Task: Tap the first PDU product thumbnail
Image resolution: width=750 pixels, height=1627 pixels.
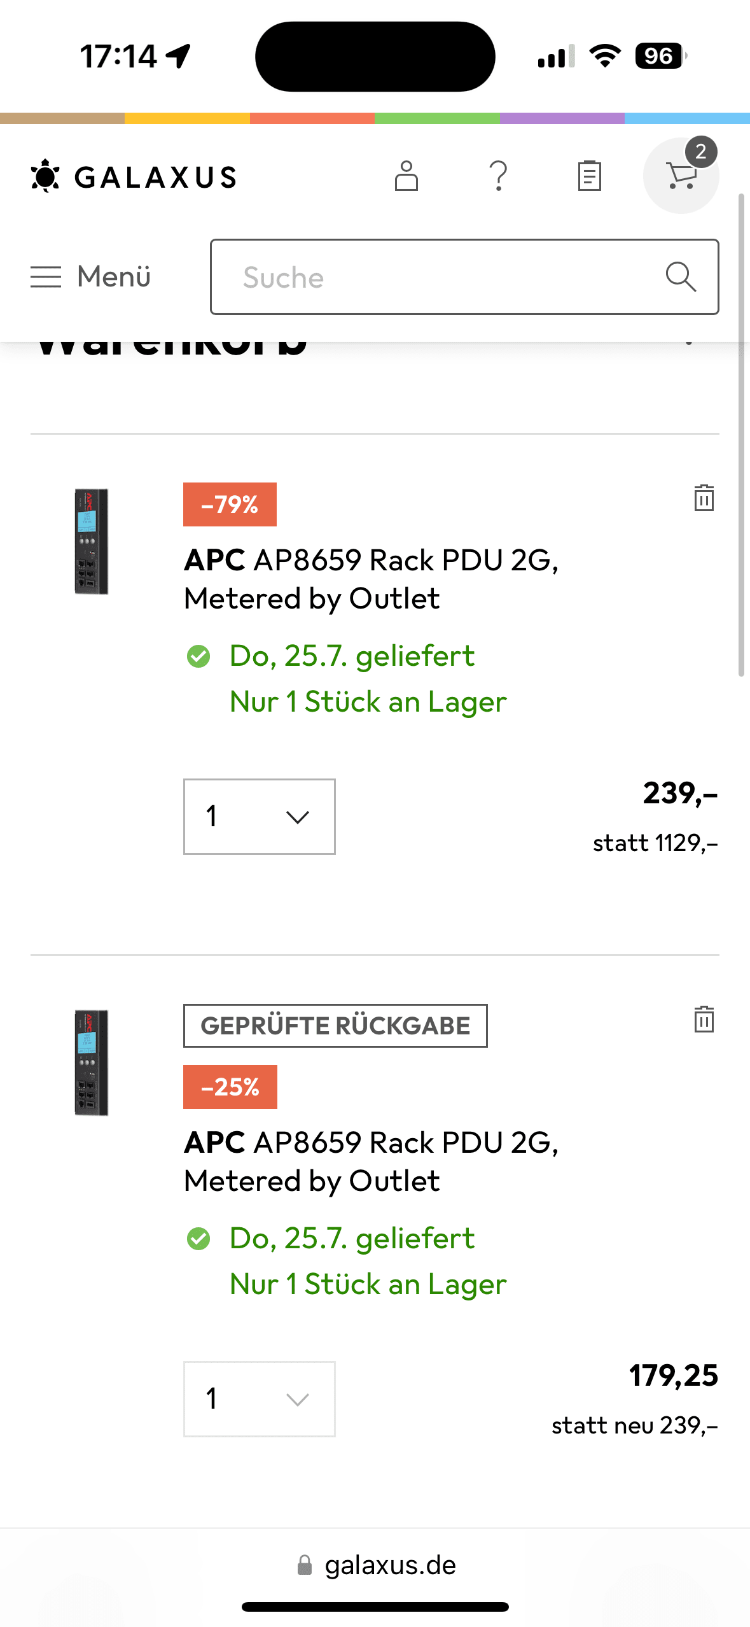Action: 91,542
